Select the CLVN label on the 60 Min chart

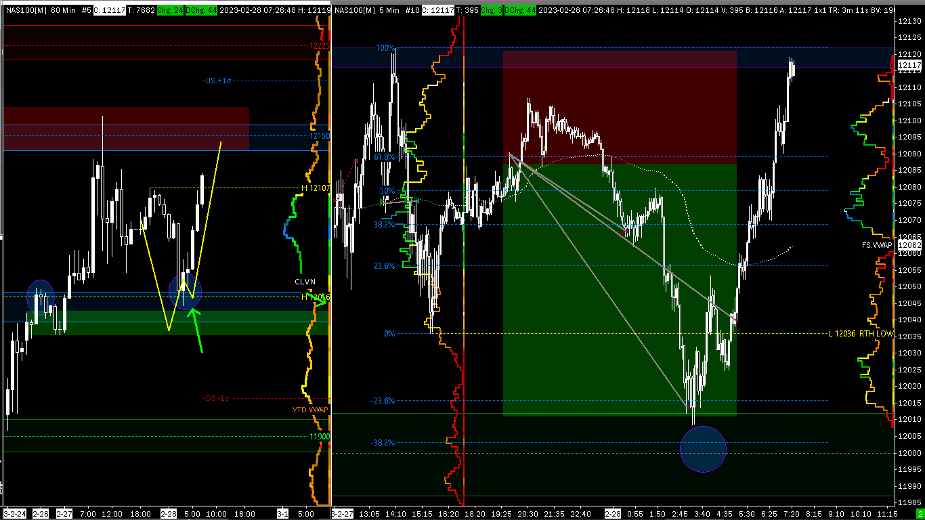pos(305,281)
